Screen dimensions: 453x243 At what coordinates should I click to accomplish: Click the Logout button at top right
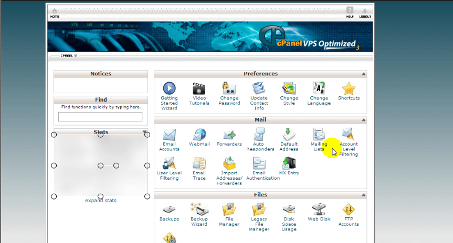click(365, 12)
